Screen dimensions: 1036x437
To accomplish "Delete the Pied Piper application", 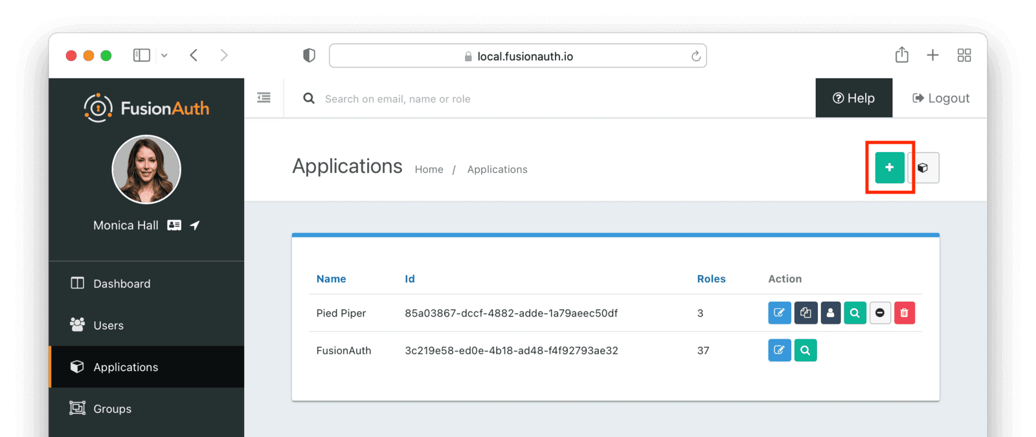I will click(905, 313).
